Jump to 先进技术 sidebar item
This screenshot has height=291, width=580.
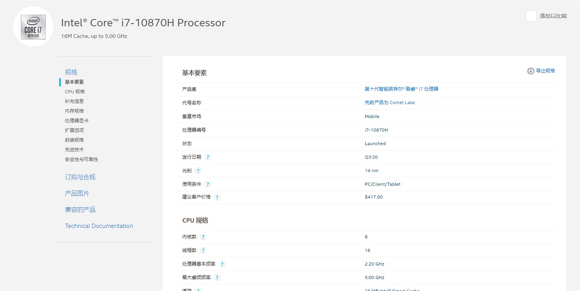pyautogui.click(x=75, y=150)
